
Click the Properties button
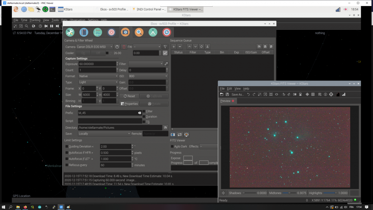(x=129, y=104)
